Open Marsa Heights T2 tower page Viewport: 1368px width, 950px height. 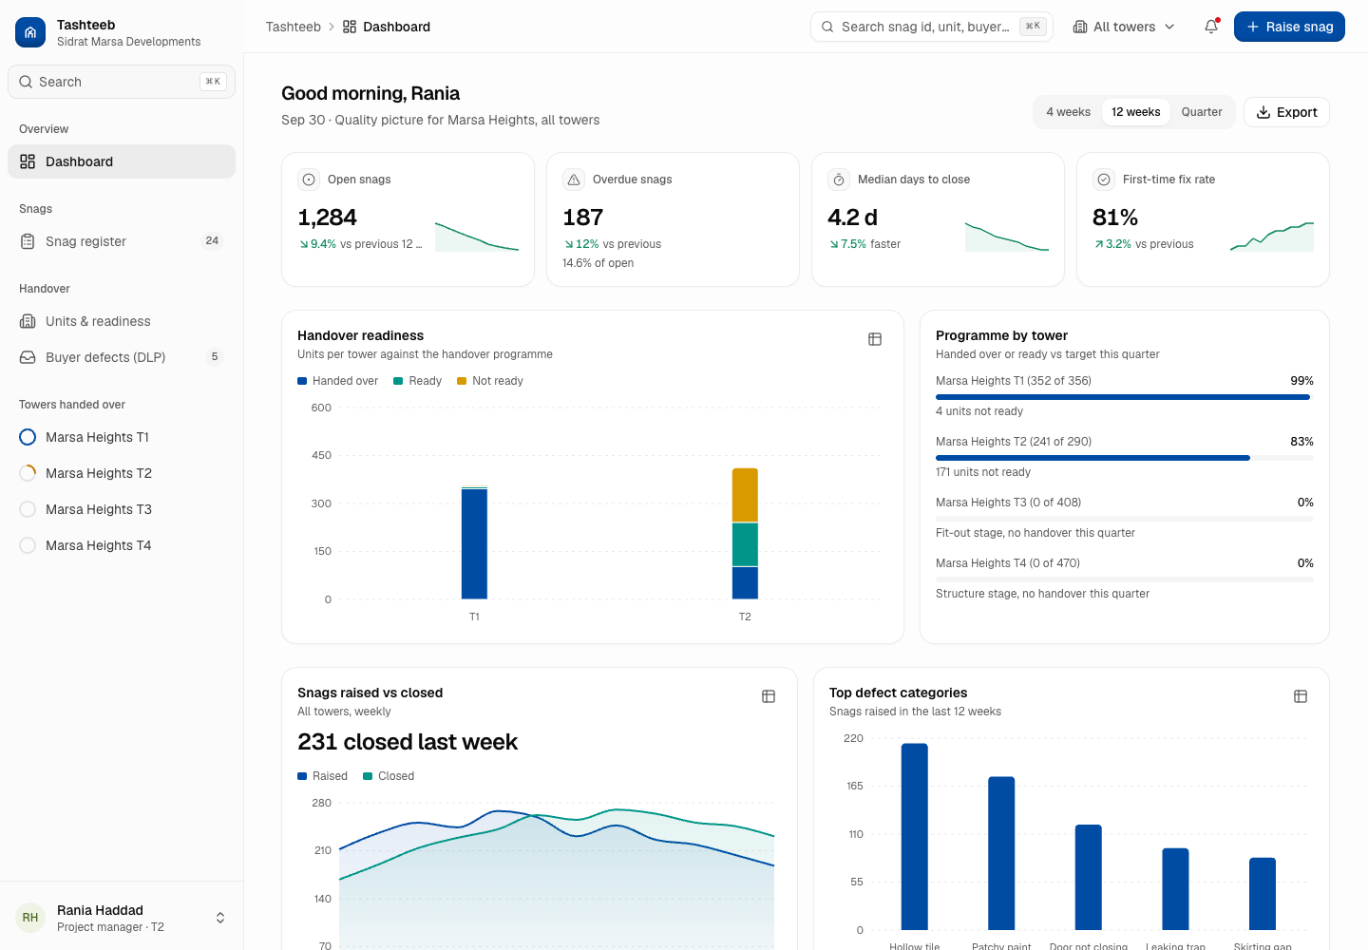click(x=122, y=473)
